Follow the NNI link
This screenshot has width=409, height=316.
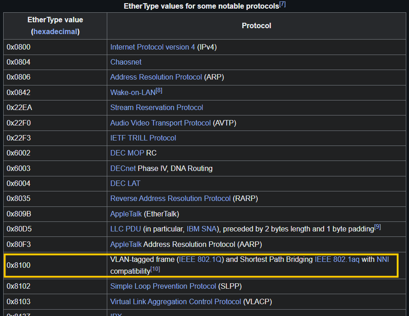coord(383,259)
